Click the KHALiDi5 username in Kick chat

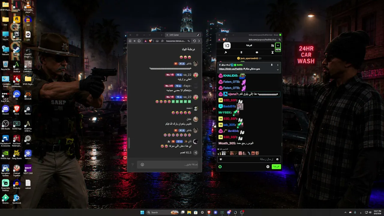(230, 76)
